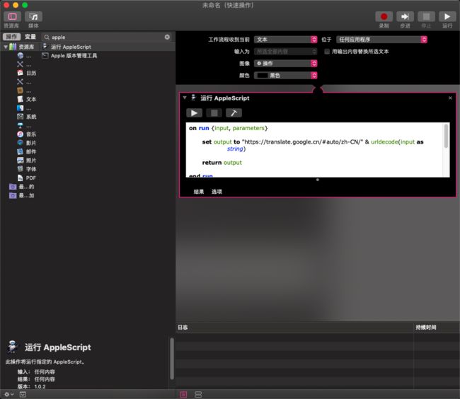Open the image (图像) 操作 dropdown
This screenshot has width=460, height=399.
point(285,64)
